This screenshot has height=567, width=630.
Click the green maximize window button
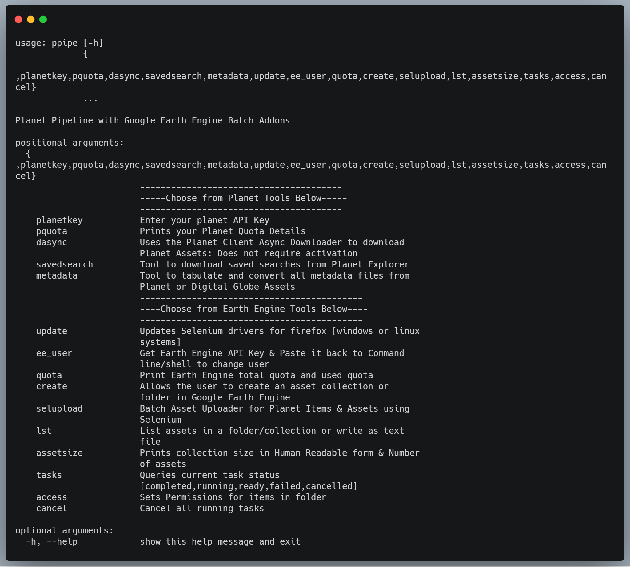point(43,20)
